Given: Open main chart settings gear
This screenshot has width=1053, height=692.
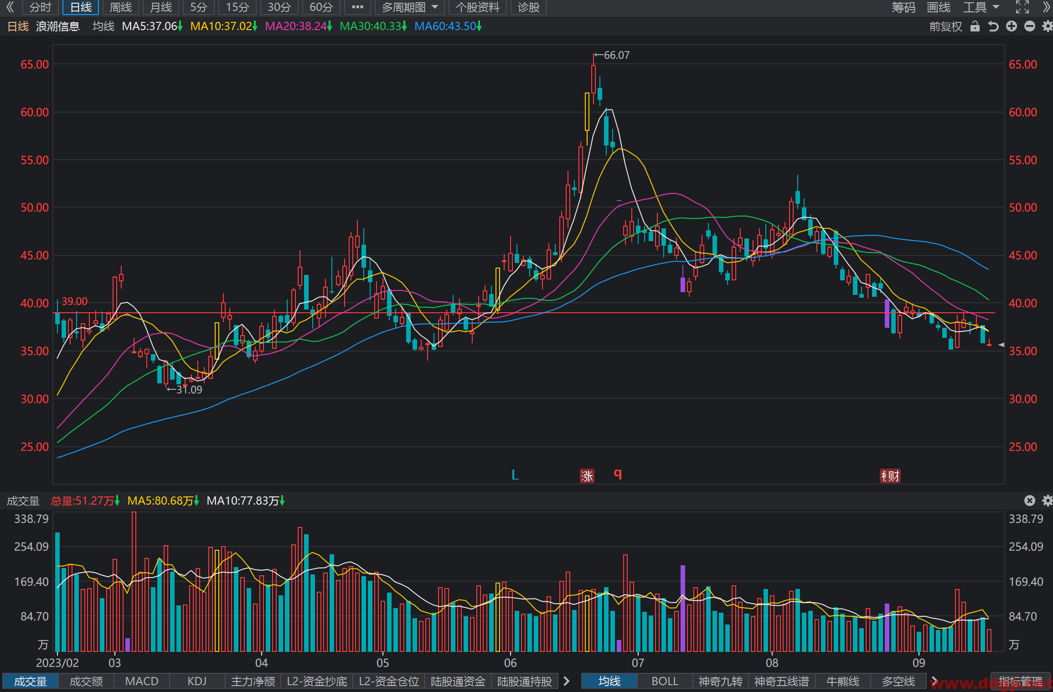Looking at the screenshot, I should (1047, 26).
